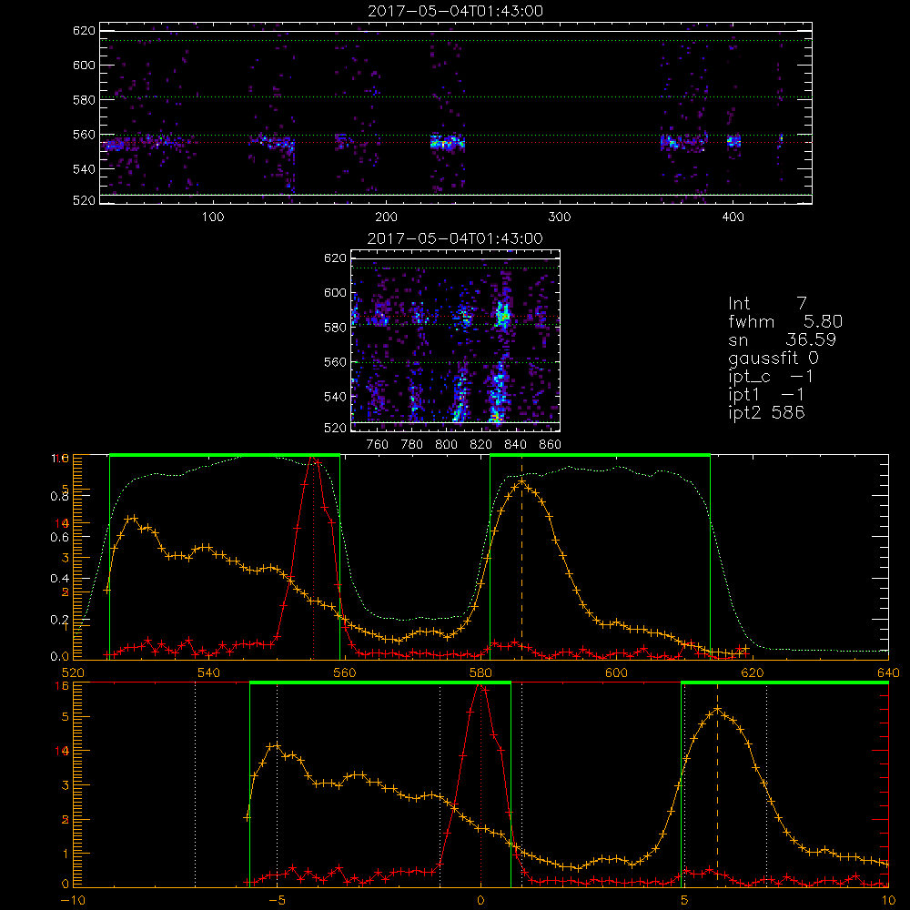
Task: Click the '0.8' y-axis label of profile plot
Action: click(x=60, y=496)
